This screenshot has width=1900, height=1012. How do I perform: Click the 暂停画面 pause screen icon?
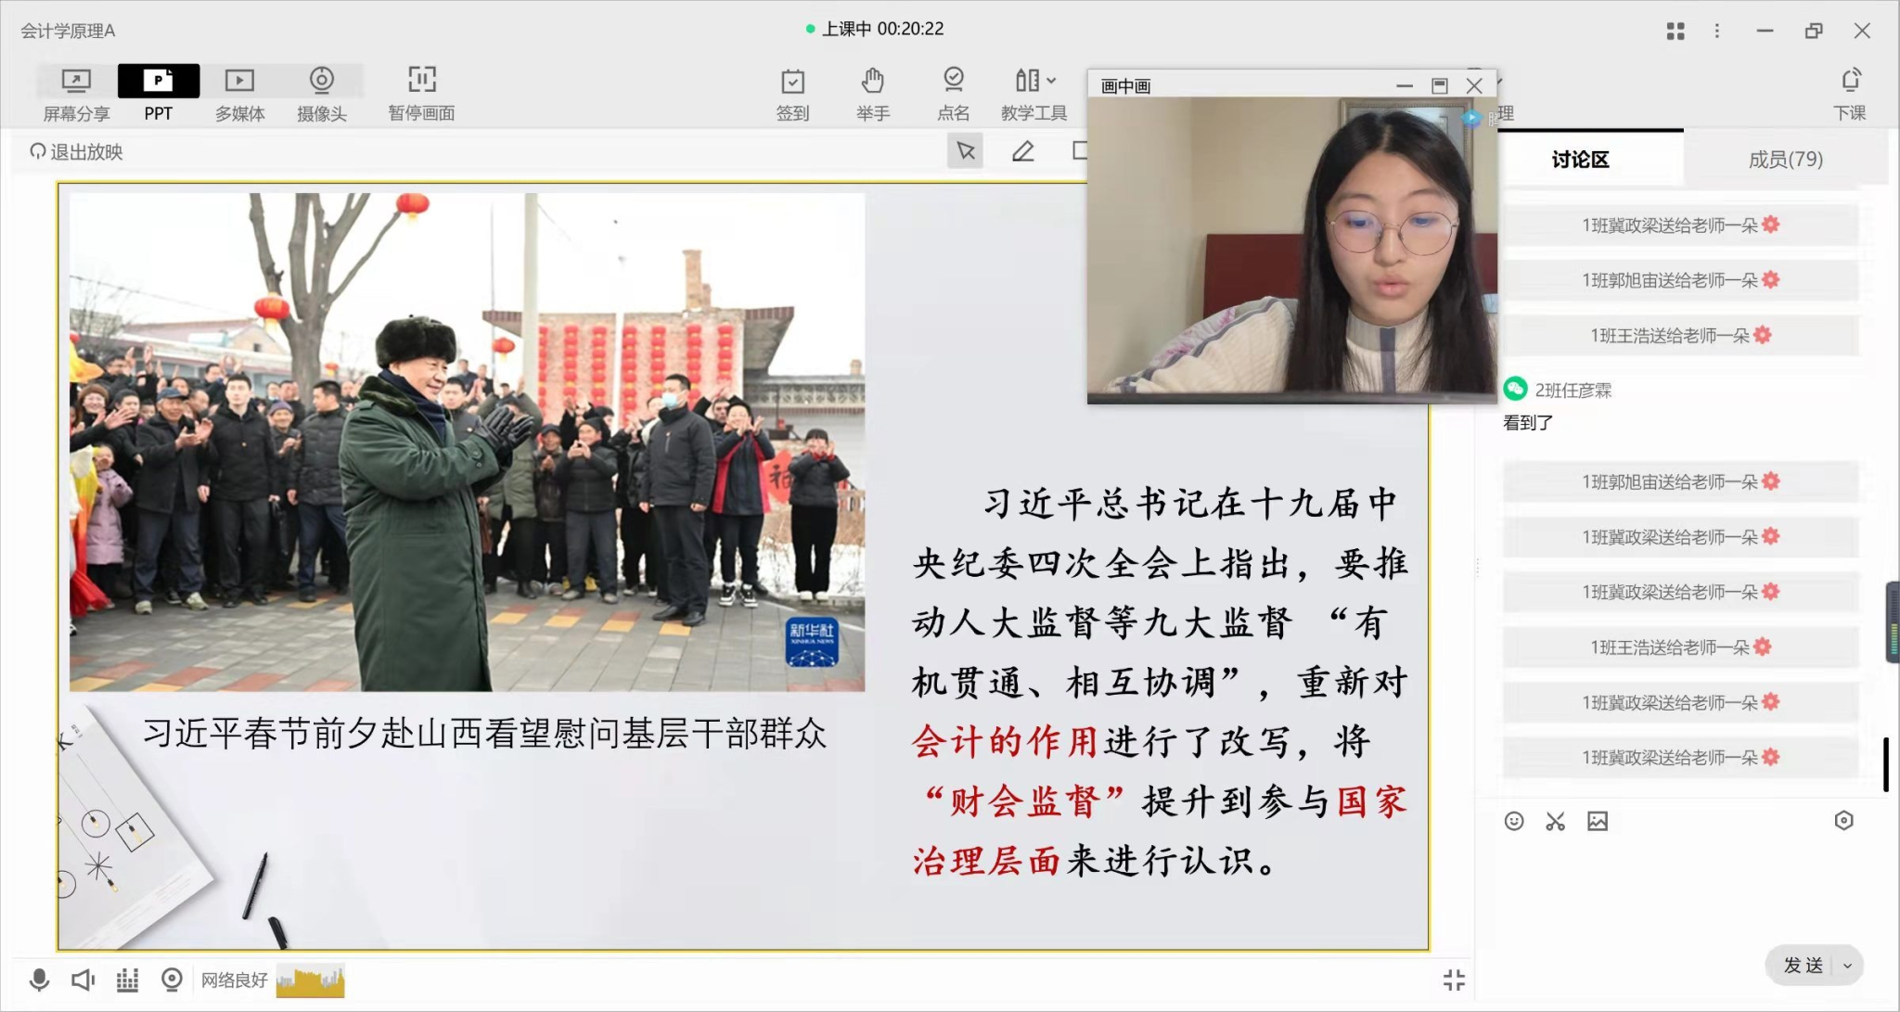pos(421,82)
